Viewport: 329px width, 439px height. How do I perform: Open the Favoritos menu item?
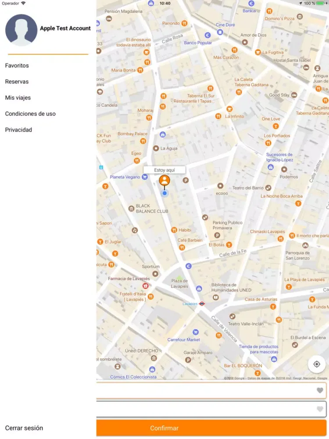tap(17, 65)
